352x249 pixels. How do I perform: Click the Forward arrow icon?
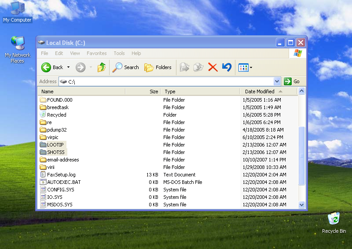coord(81,67)
